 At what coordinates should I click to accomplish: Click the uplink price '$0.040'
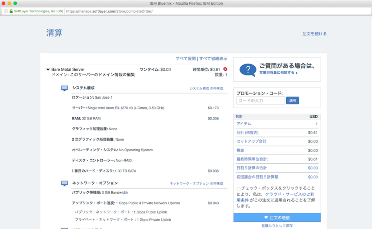pyautogui.click(x=213, y=203)
